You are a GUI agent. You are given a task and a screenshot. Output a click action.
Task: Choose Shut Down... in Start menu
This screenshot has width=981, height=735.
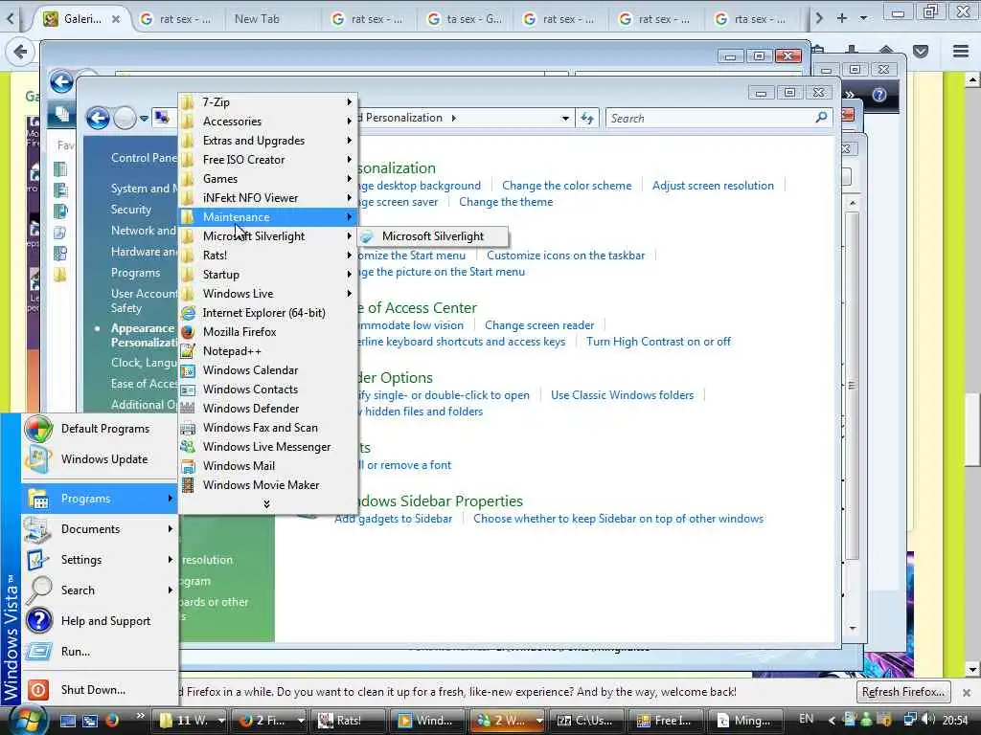point(100,690)
